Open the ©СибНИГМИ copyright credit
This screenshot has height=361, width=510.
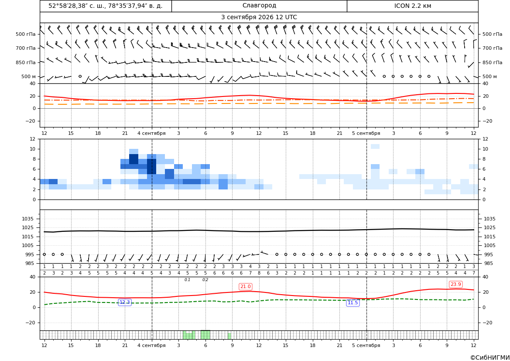[x=490, y=358]
